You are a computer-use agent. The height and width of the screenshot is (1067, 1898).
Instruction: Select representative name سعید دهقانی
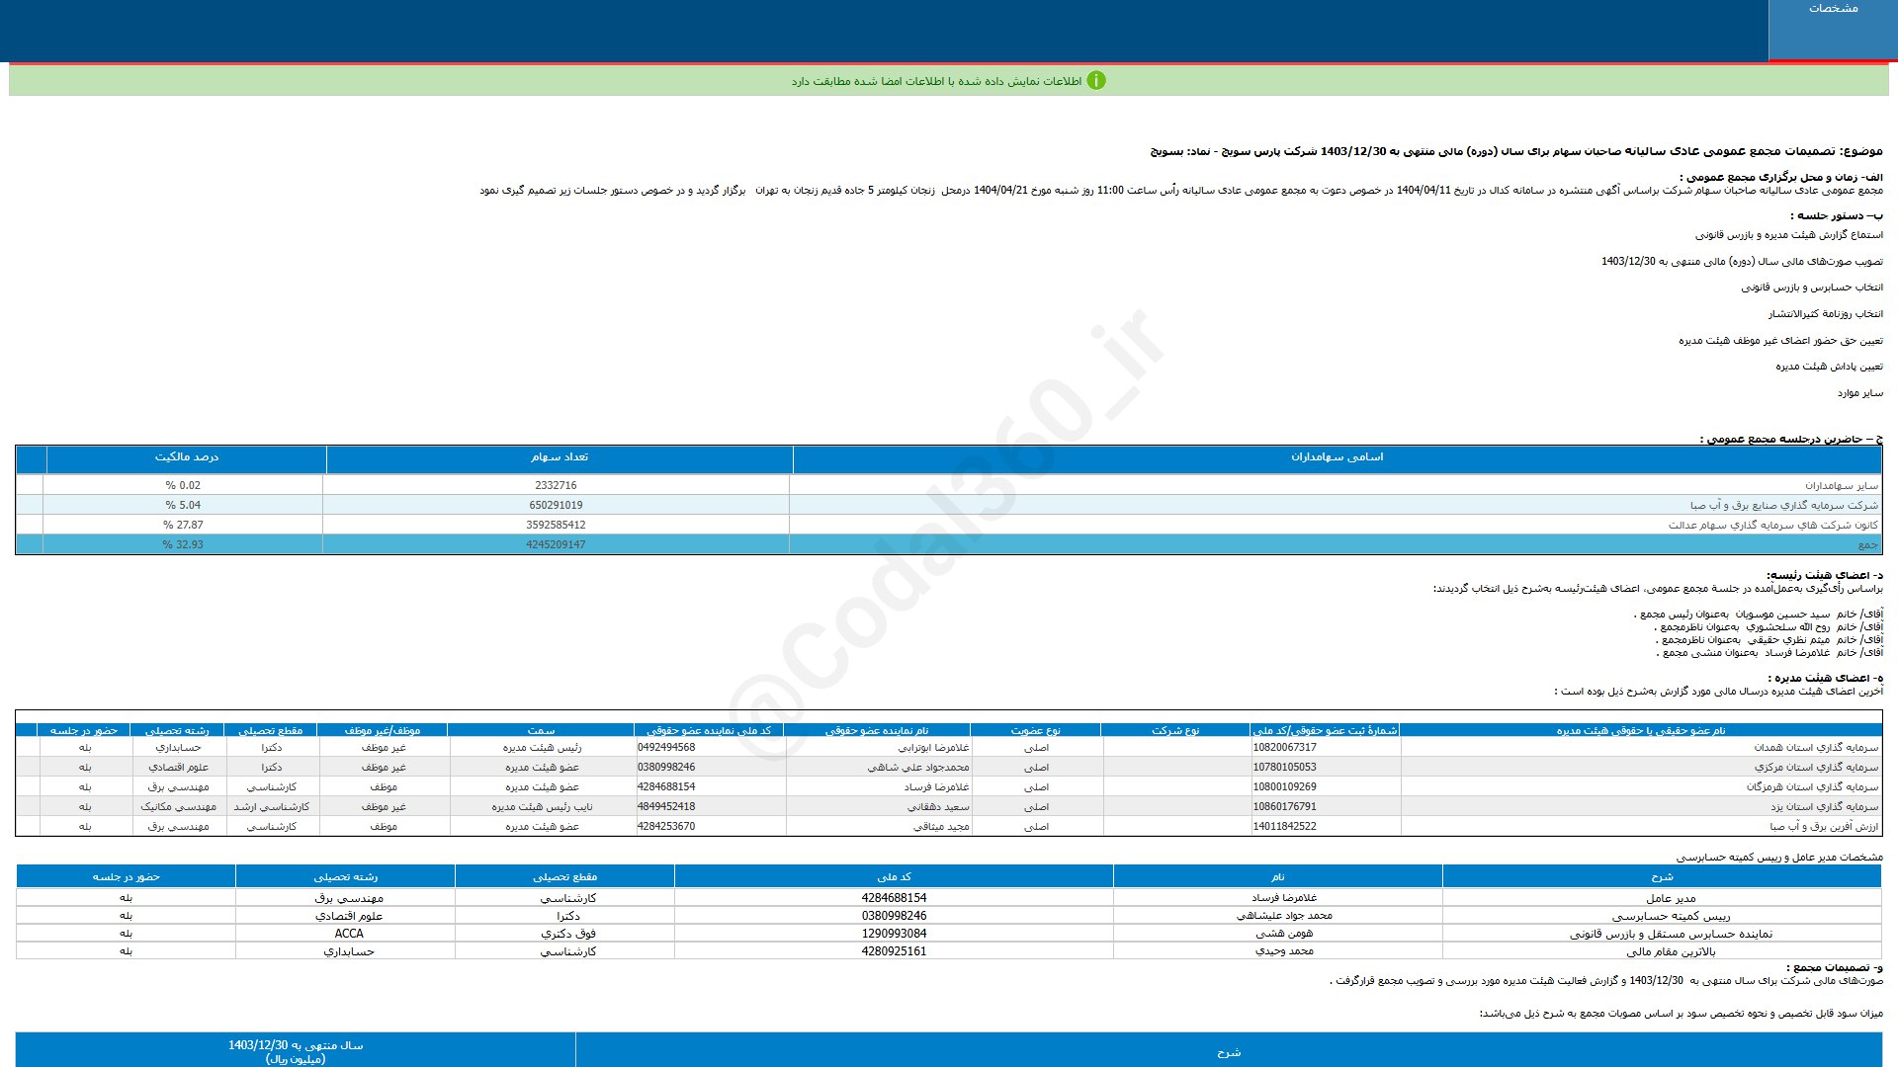click(x=938, y=807)
